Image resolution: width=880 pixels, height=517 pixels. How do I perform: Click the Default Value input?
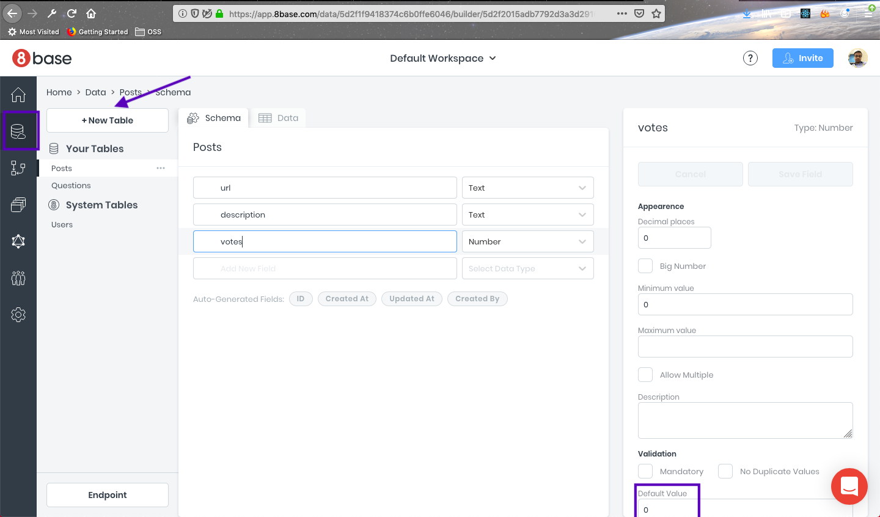(746, 508)
